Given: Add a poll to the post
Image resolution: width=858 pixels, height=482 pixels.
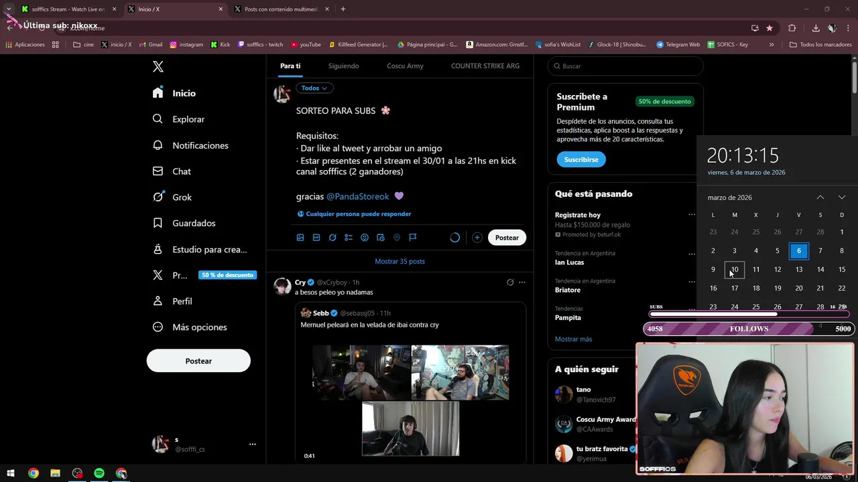Looking at the screenshot, I should click(x=349, y=238).
